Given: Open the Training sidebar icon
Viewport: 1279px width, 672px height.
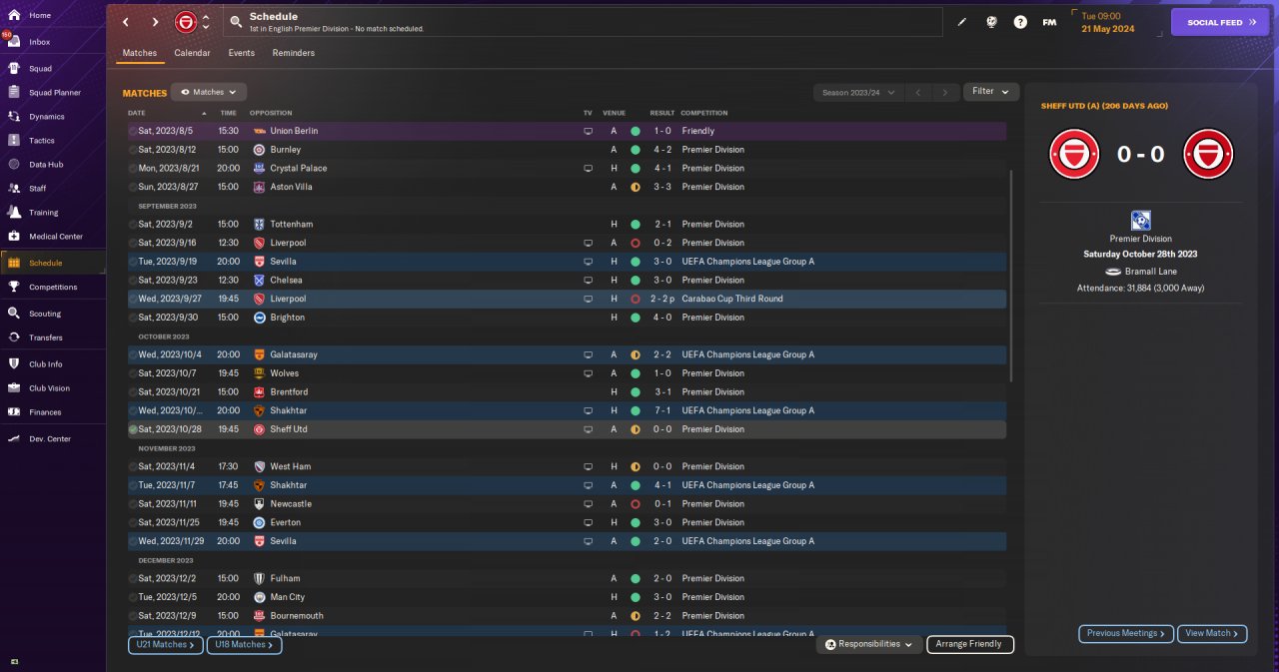Looking at the screenshot, I should [14, 212].
